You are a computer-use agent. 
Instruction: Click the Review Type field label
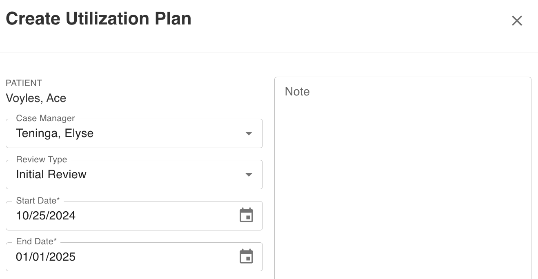click(x=42, y=159)
